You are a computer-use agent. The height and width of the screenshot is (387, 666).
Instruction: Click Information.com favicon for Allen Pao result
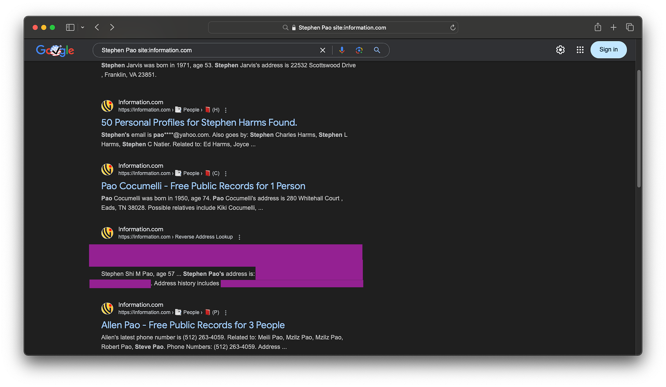tap(107, 309)
